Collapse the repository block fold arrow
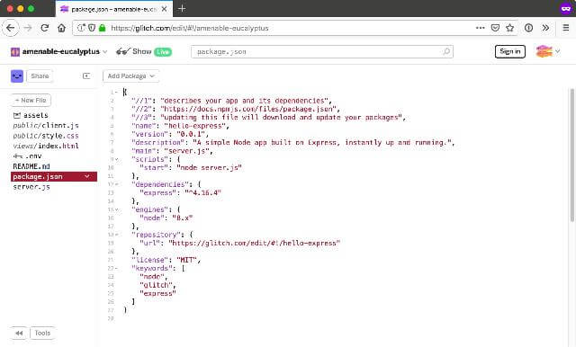Screen dimensions: 576x347 pyautogui.click(x=116, y=235)
